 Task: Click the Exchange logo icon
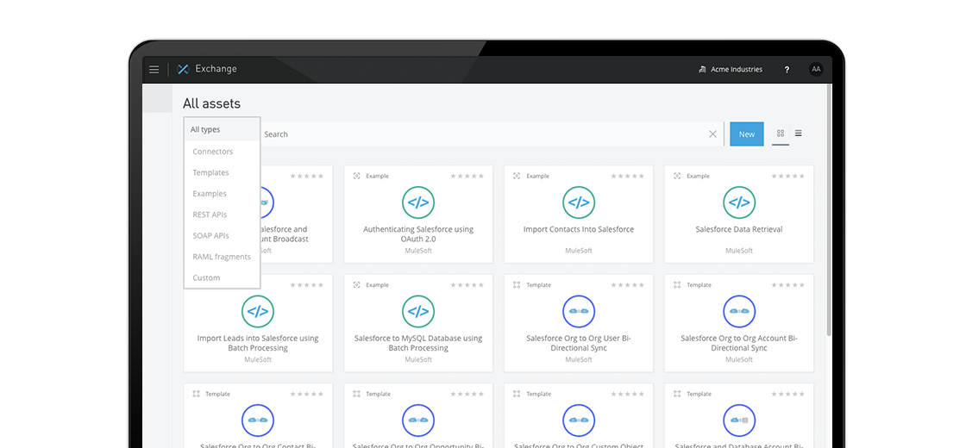182,70
